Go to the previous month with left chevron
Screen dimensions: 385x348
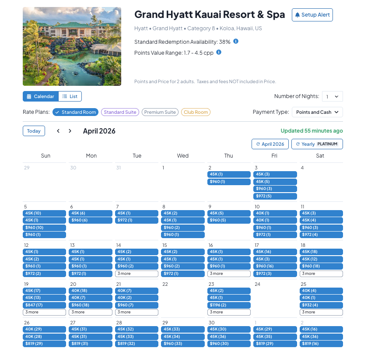(58, 131)
